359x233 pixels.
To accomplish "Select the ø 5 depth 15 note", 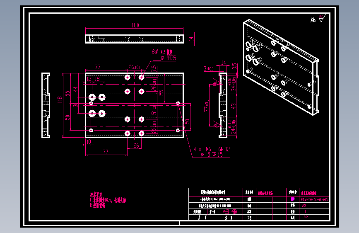I will click(212, 155).
